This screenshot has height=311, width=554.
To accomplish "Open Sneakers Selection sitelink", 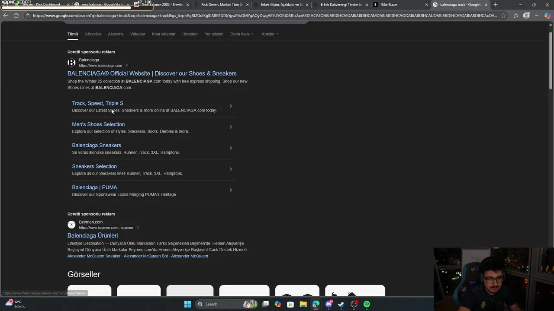I will 94,166.
